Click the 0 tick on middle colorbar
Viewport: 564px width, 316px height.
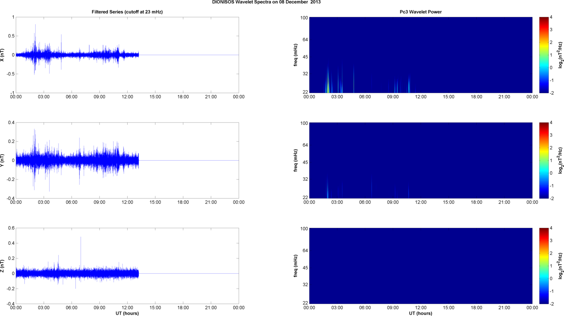[x=551, y=173]
